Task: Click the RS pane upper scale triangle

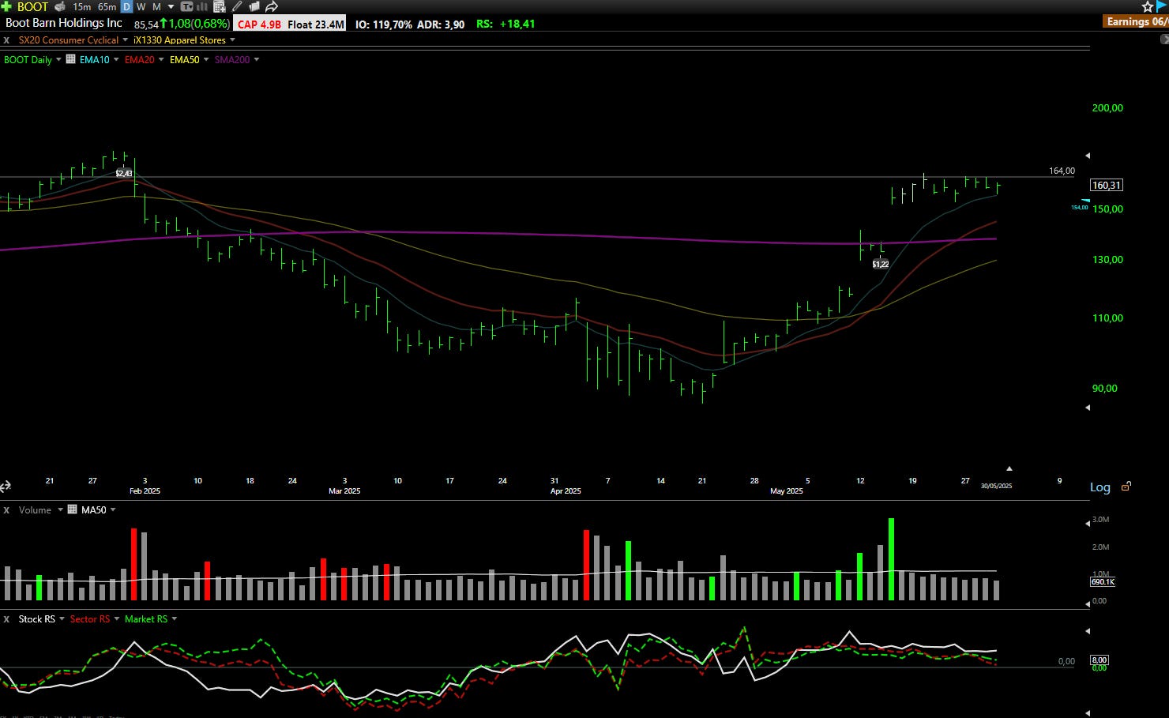Action: point(1088,631)
